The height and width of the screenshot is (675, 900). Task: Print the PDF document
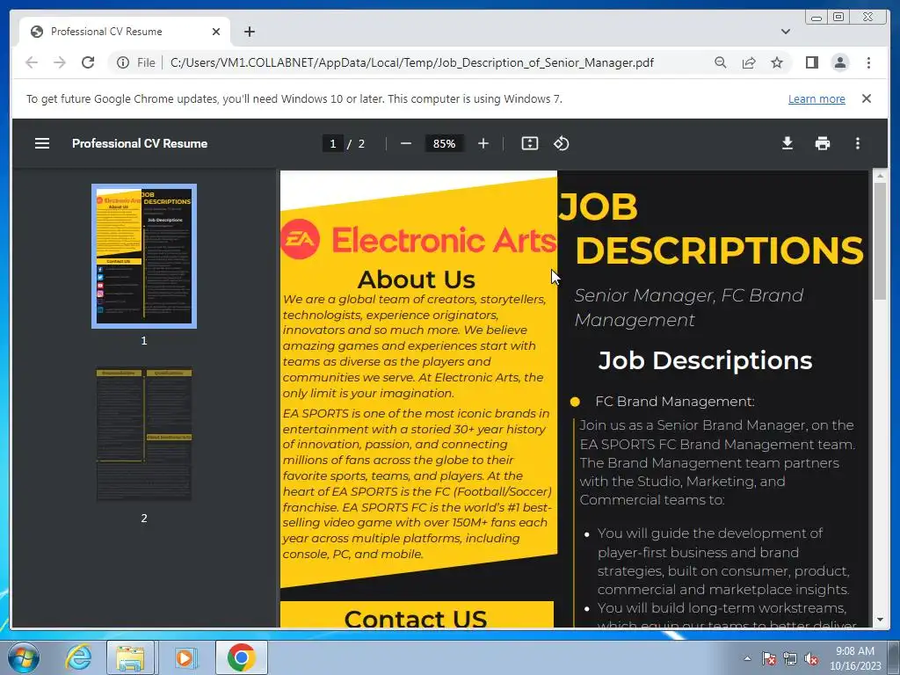[x=823, y=143]
